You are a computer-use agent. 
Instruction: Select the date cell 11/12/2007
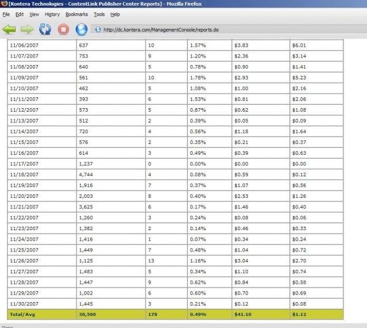pyautogui.click(x=24, y=110)
